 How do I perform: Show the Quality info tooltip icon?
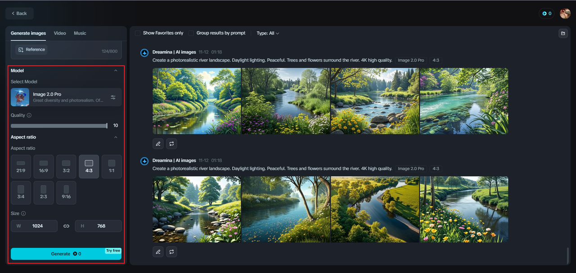(29, 115)
